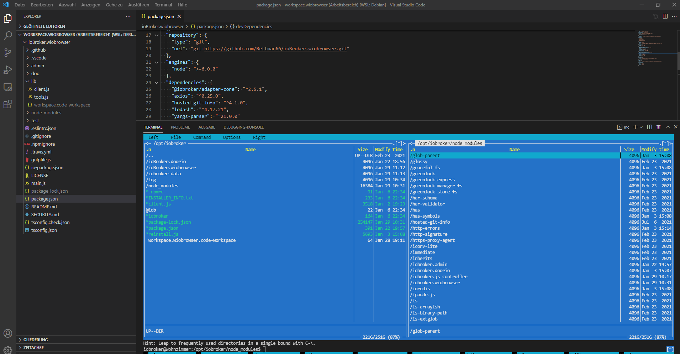680x354 pixels.
Task: Expand the .vscode folder
Action: coord(77,58)
